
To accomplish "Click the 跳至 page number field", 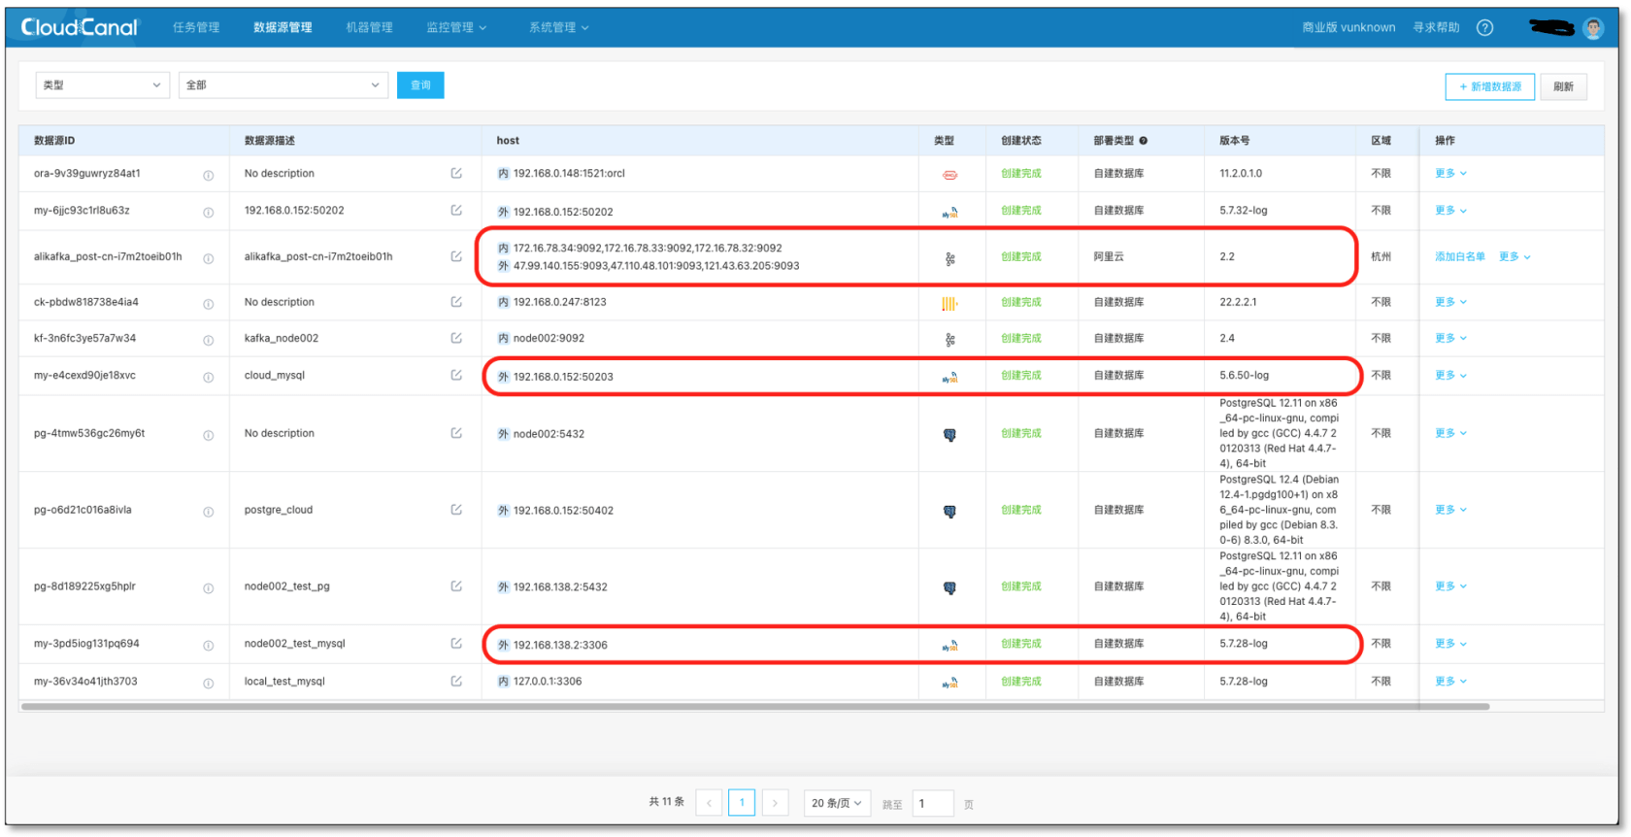I will pyautogui.click(x=933, y=804).
